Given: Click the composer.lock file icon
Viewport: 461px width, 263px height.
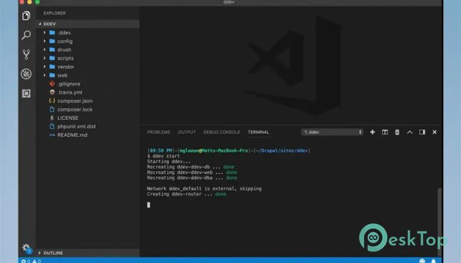Looking at the screenshot, I should (x=52, y=109).
